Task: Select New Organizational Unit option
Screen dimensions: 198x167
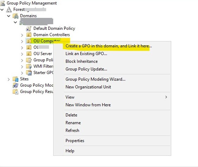Action: (x=88, y=87)
